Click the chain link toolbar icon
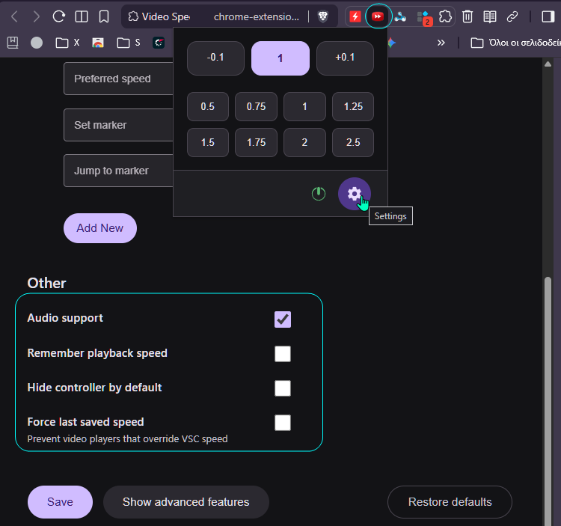Screen dimensions: 561x526 [512, 16]
